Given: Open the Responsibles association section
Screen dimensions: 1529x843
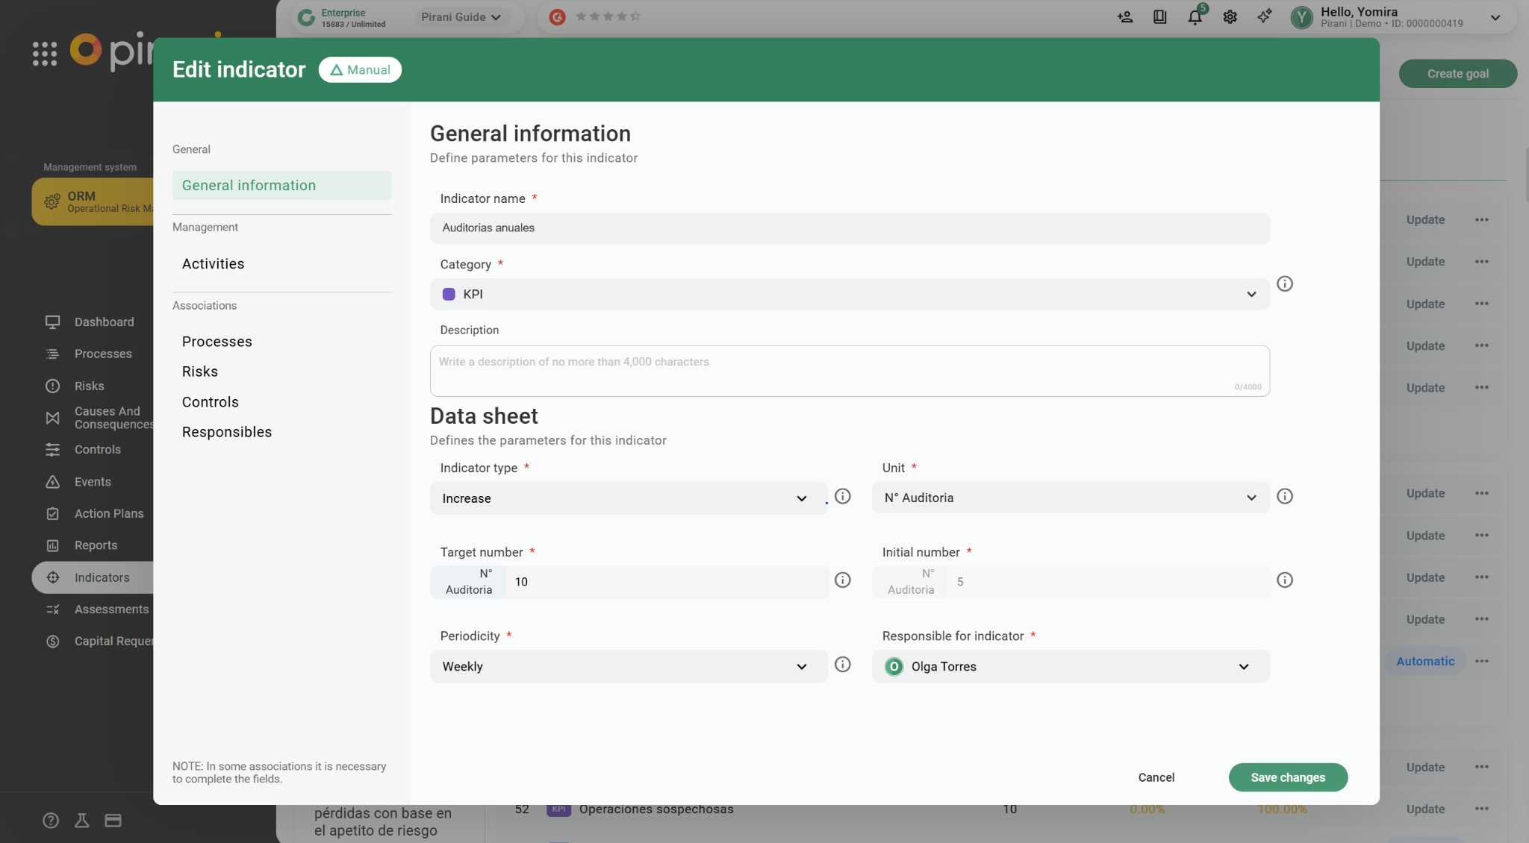Looking at the screenshot, I should click(226, 432).
